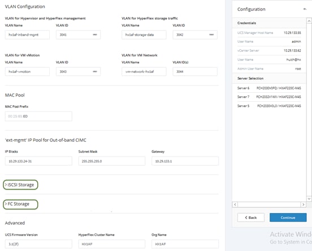Viewport: 312px width, 251px height.
Task: Expand the iSCSI Storage section
Action: 20,185
